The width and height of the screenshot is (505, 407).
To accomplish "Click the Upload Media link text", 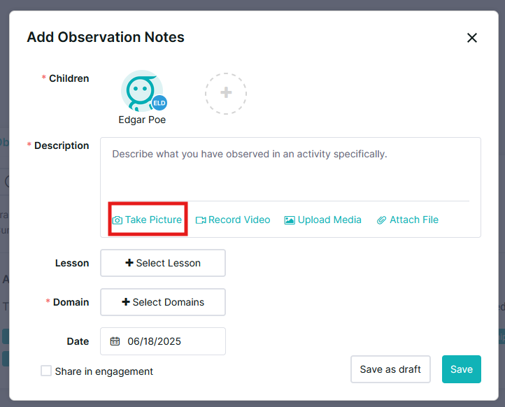I will [x=329, y=220].
